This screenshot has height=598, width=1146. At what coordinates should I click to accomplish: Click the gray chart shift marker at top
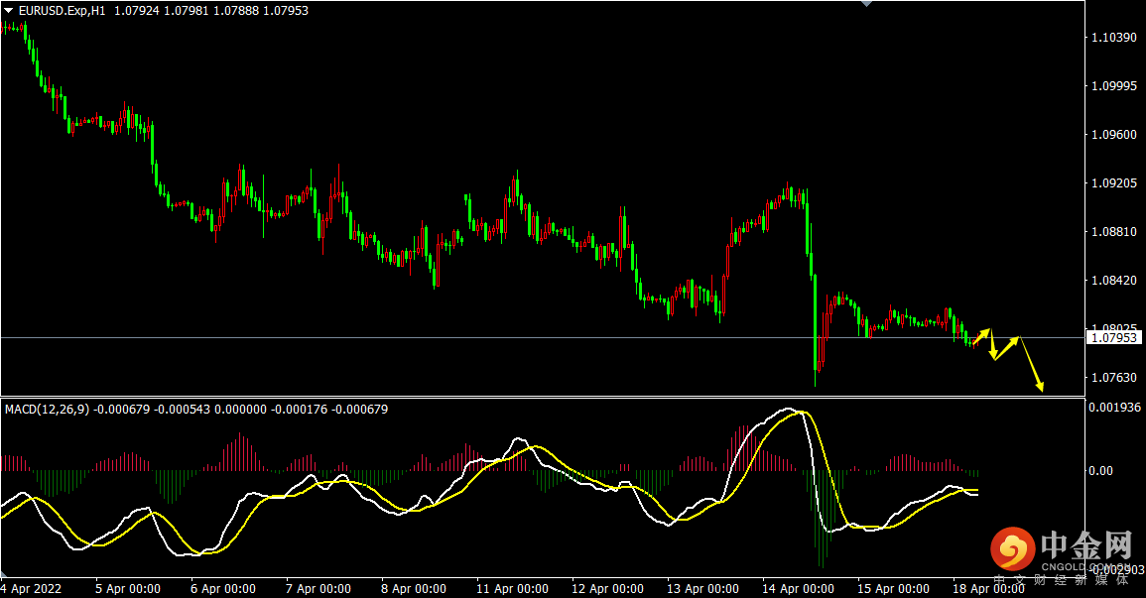point(867,4)
